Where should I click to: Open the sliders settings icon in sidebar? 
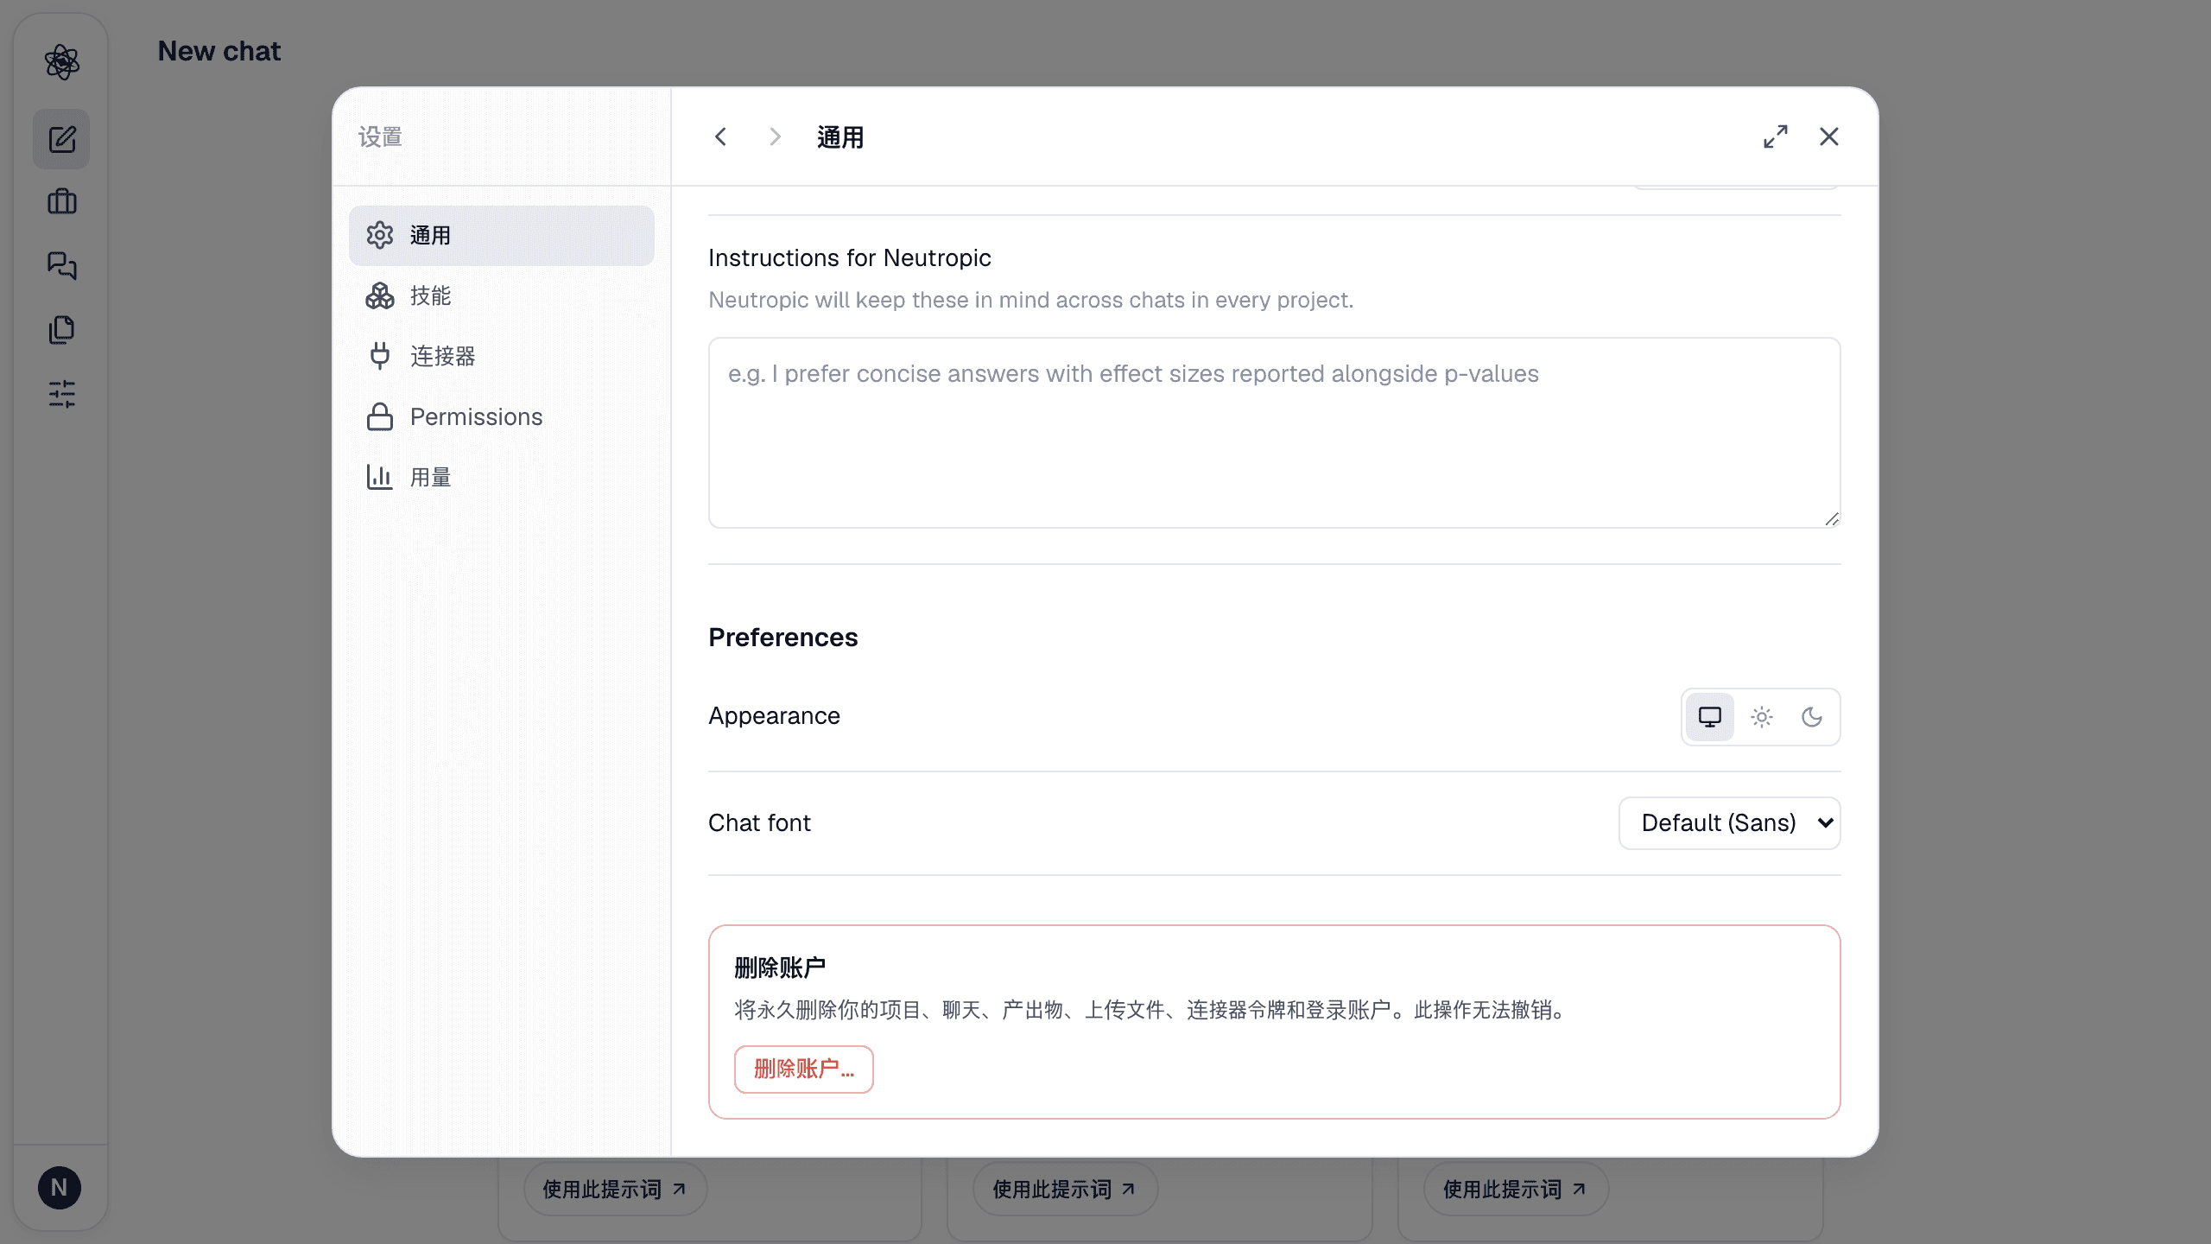[x=61, y=394]
